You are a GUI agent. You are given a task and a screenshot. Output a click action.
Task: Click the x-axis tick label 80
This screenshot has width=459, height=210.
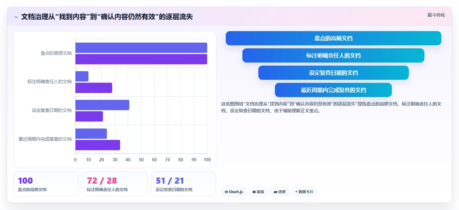tap(181, 160)
